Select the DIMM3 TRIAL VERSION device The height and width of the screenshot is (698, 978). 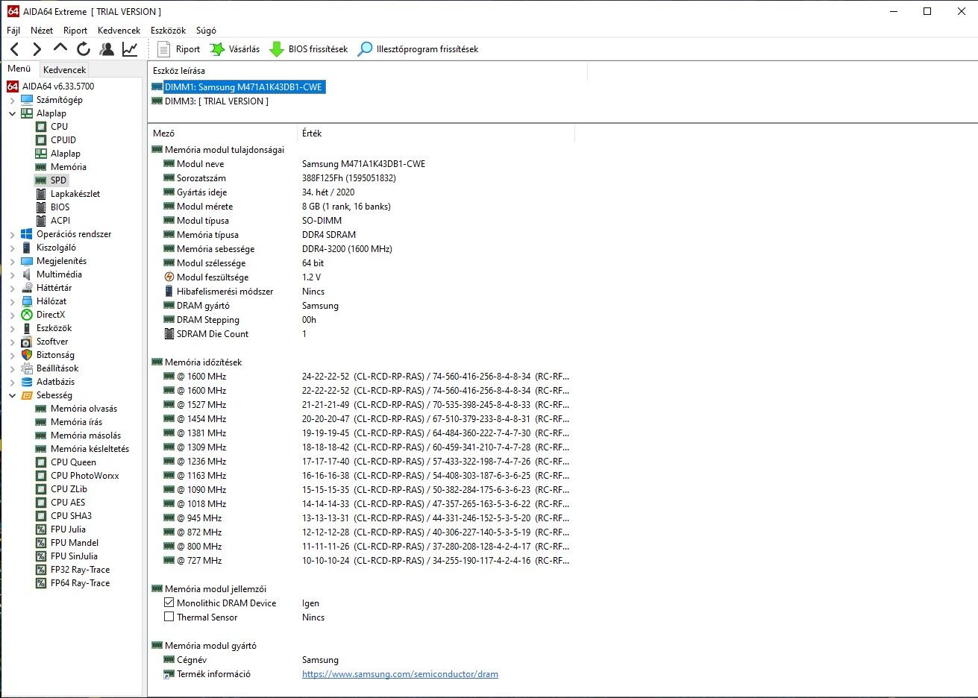[x=216, y=101]
